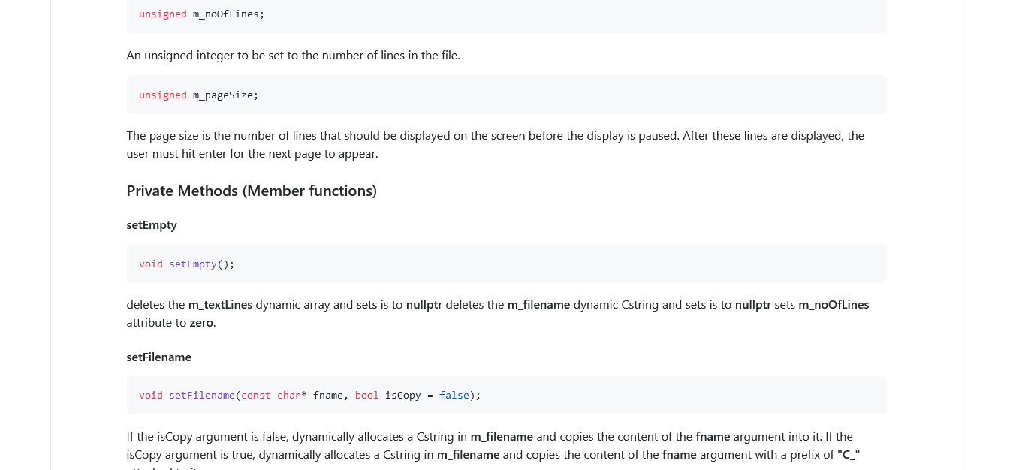Viewport: 1013px width, 470px height.
Task: Click the page size description paragraph
Action: coord(495,144)
